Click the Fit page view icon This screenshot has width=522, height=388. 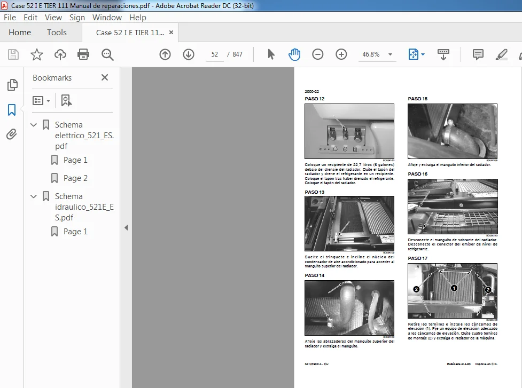pyautogui.click(x=413, y=54)
